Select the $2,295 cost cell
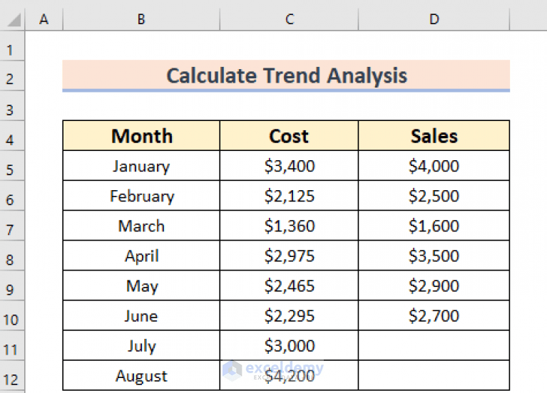The height and width of the screenshot is (393, 547). tap(290, 315)
